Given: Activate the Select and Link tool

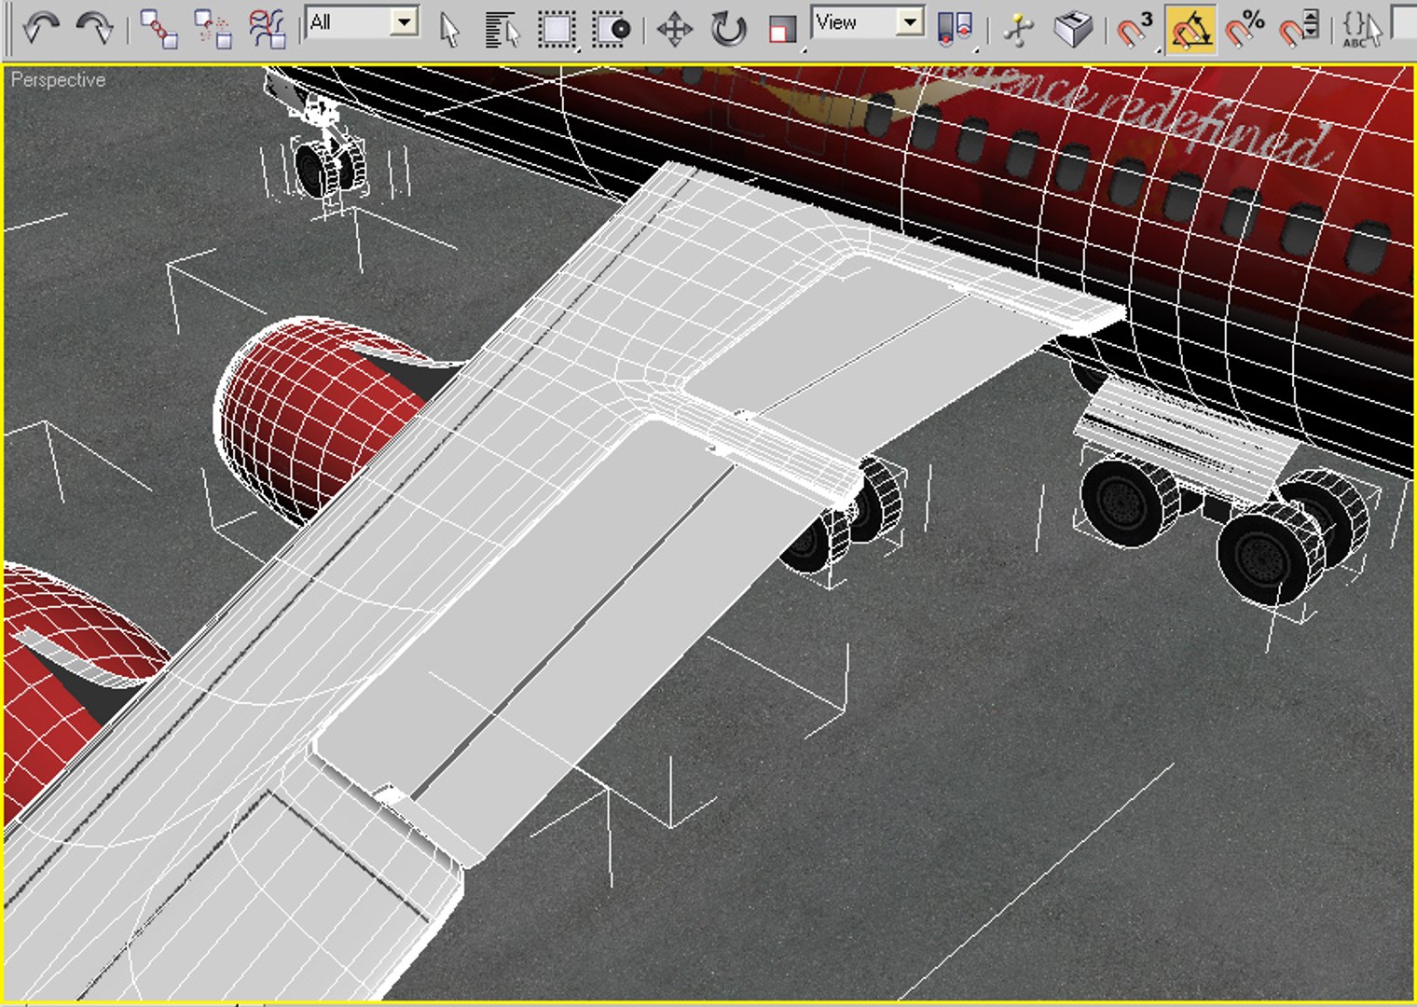Looking at the screenshot, I should 158,29.
